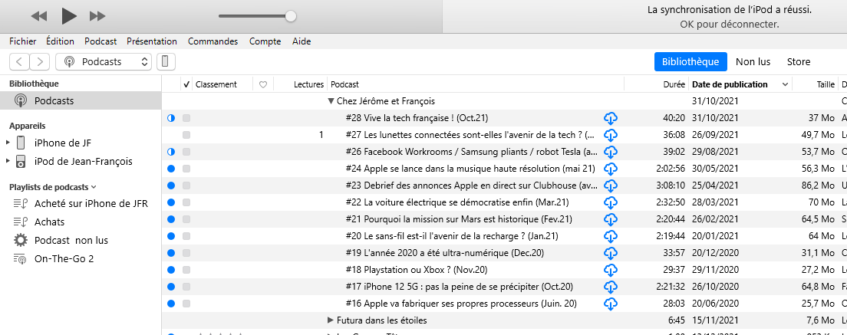
Task: Open the Présentation menu
Action: coord(152,41)
